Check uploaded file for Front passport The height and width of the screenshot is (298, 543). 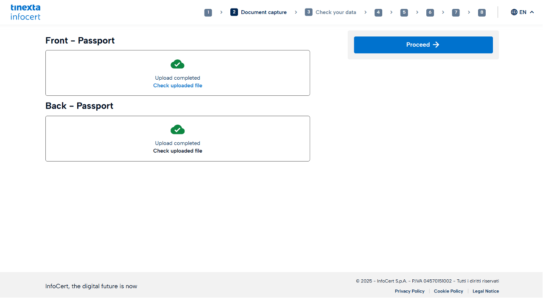click(x=177, y=86)
